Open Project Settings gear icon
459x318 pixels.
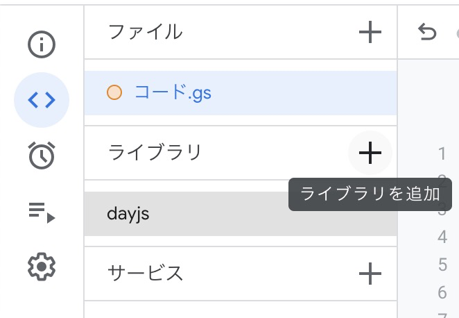pos(42,267)
